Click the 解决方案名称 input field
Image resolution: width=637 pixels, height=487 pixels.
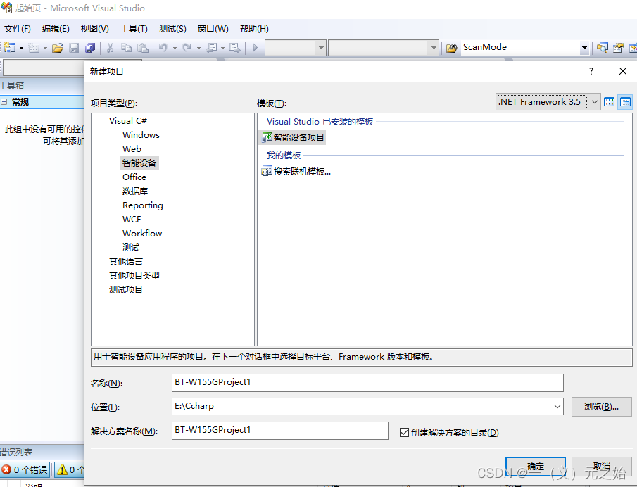[x=280, y=431]
